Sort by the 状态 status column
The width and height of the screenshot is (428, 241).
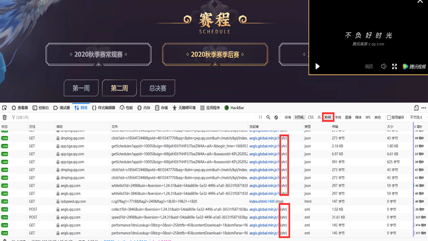pyautogui.click(x=13, y=127)
